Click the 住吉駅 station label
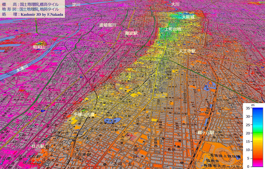Screen dimensions: 265x169 38,146
